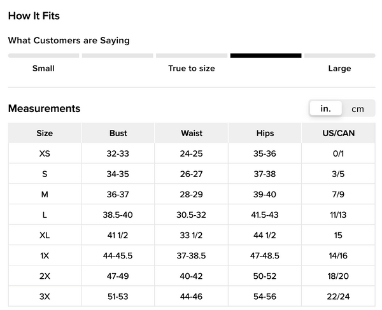Screen dimensions: 382x310
Task: Select the M size row label
Action: (45, 194)
